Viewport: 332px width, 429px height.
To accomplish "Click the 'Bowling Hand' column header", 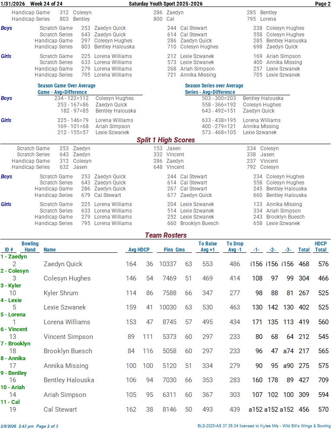I will tap(30, 246).
